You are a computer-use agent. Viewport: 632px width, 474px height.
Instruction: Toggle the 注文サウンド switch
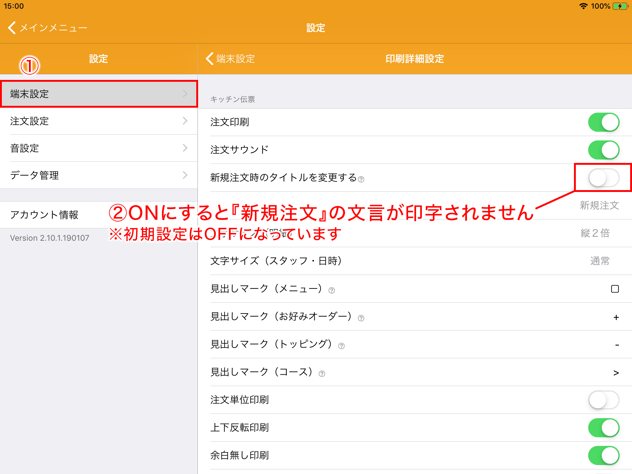coord(604,150)
